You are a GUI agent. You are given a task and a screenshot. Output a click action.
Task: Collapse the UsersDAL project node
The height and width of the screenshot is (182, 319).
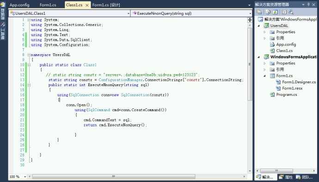[259, 25]
